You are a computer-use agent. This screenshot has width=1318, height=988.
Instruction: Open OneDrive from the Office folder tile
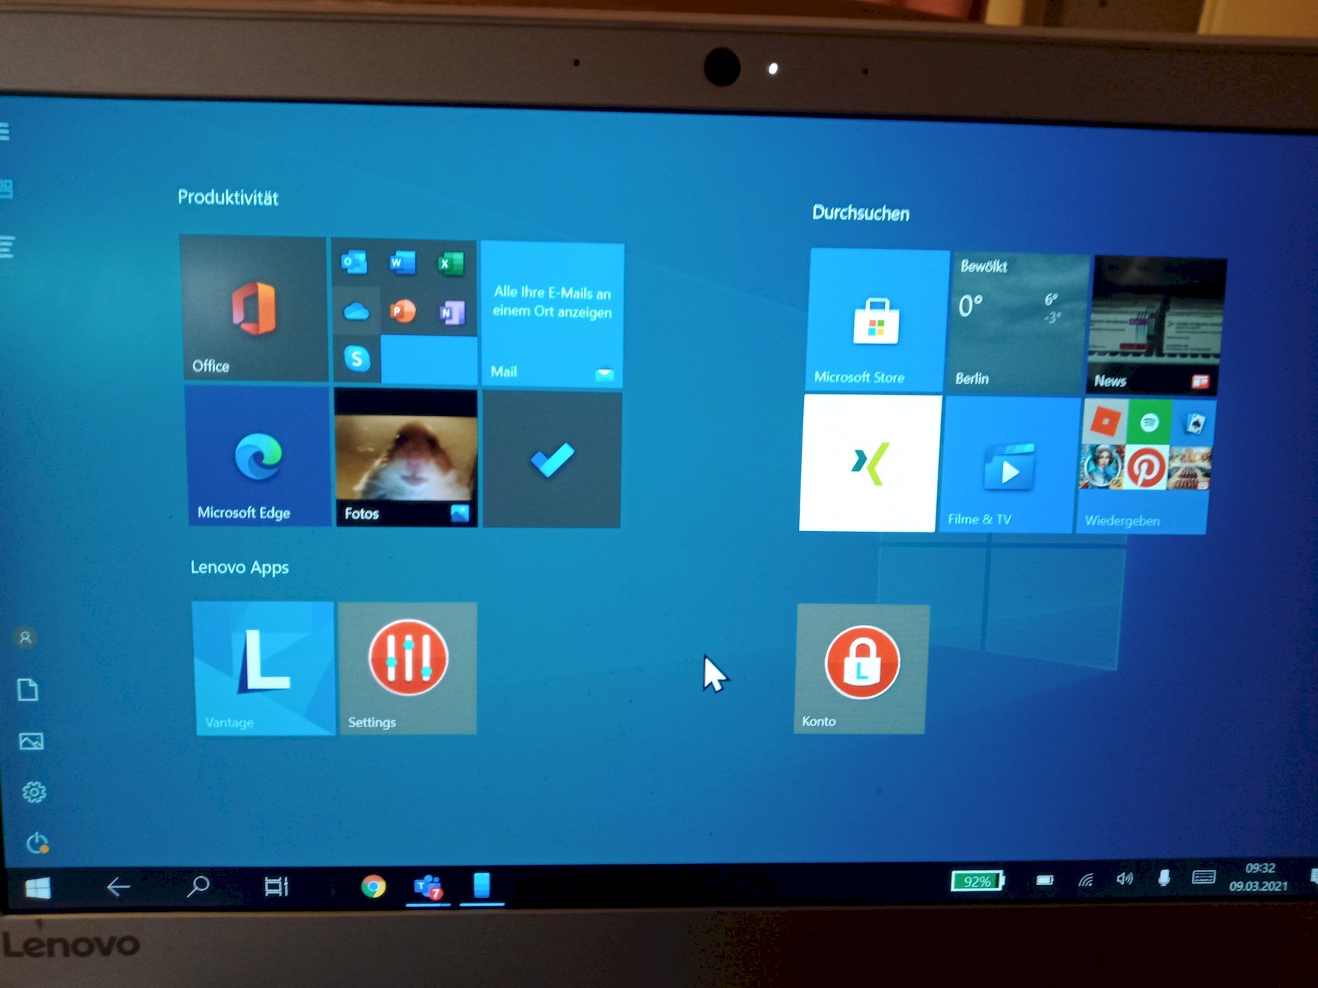[356, 311]
